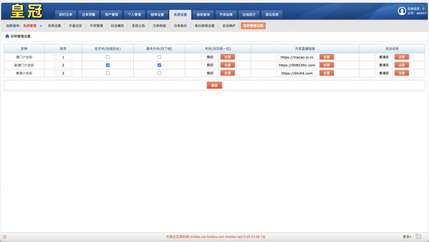Screen dimensions: 429x242
Task: Click 设置 next to https://macao-jc.cc link
Action: pyautogui.click(x=326, y=57)
